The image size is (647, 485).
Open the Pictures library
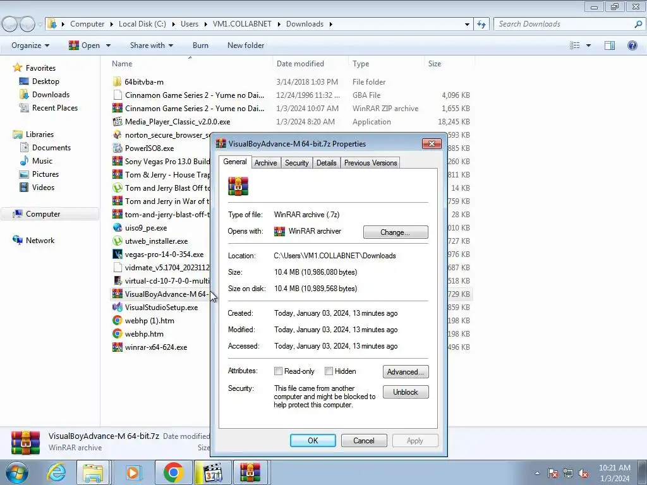tap(45, 174)
